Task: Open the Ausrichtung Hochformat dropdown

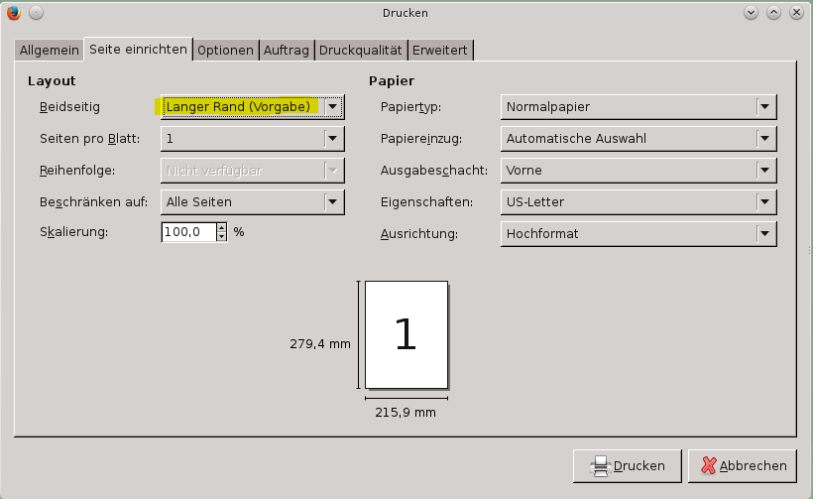Action: click(639, 233)
